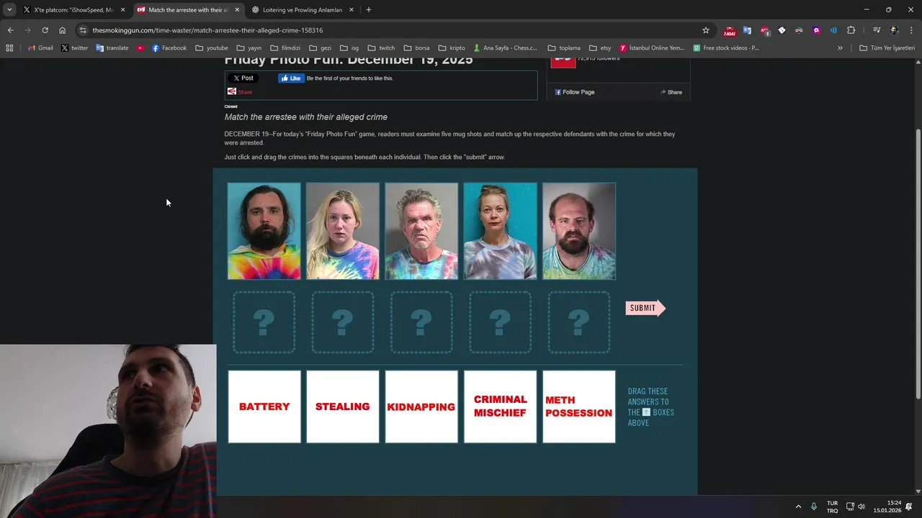The image size is (922, 518).
Task: Expand the gezi bookmarks folder
Action: click(320, 48)
